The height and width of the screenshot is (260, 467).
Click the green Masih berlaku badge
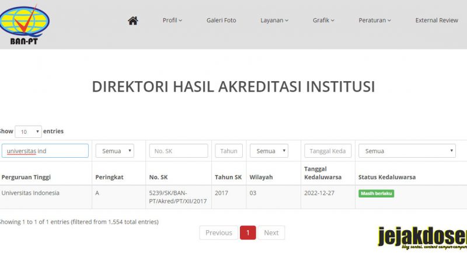[x=376, y=193]
